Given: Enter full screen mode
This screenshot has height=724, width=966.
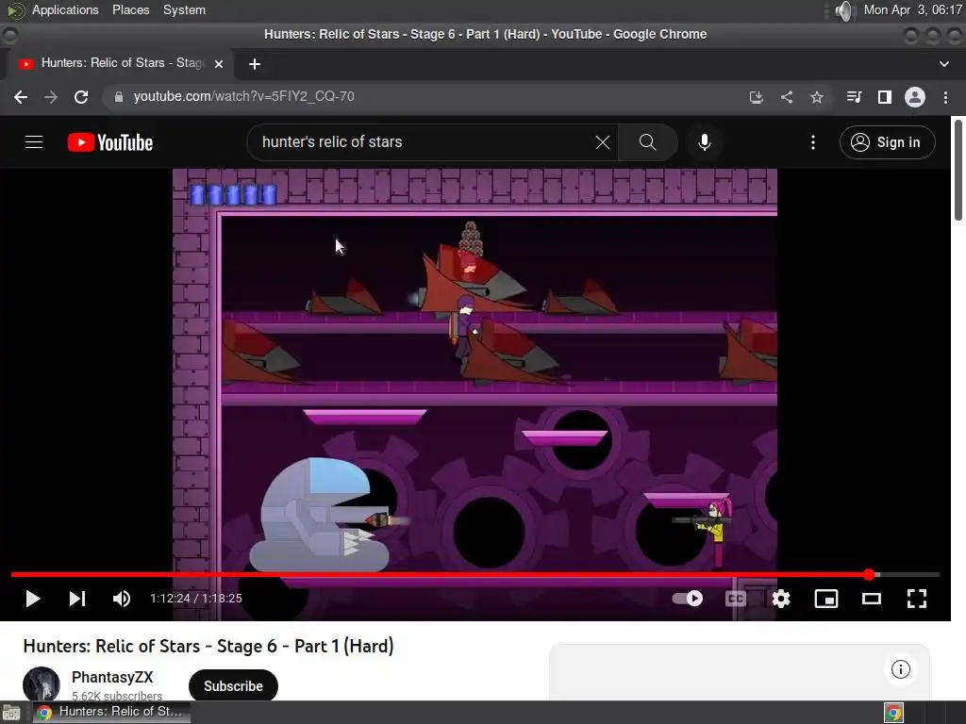Looking at the screenshot, I should click(x=917, y=599).
